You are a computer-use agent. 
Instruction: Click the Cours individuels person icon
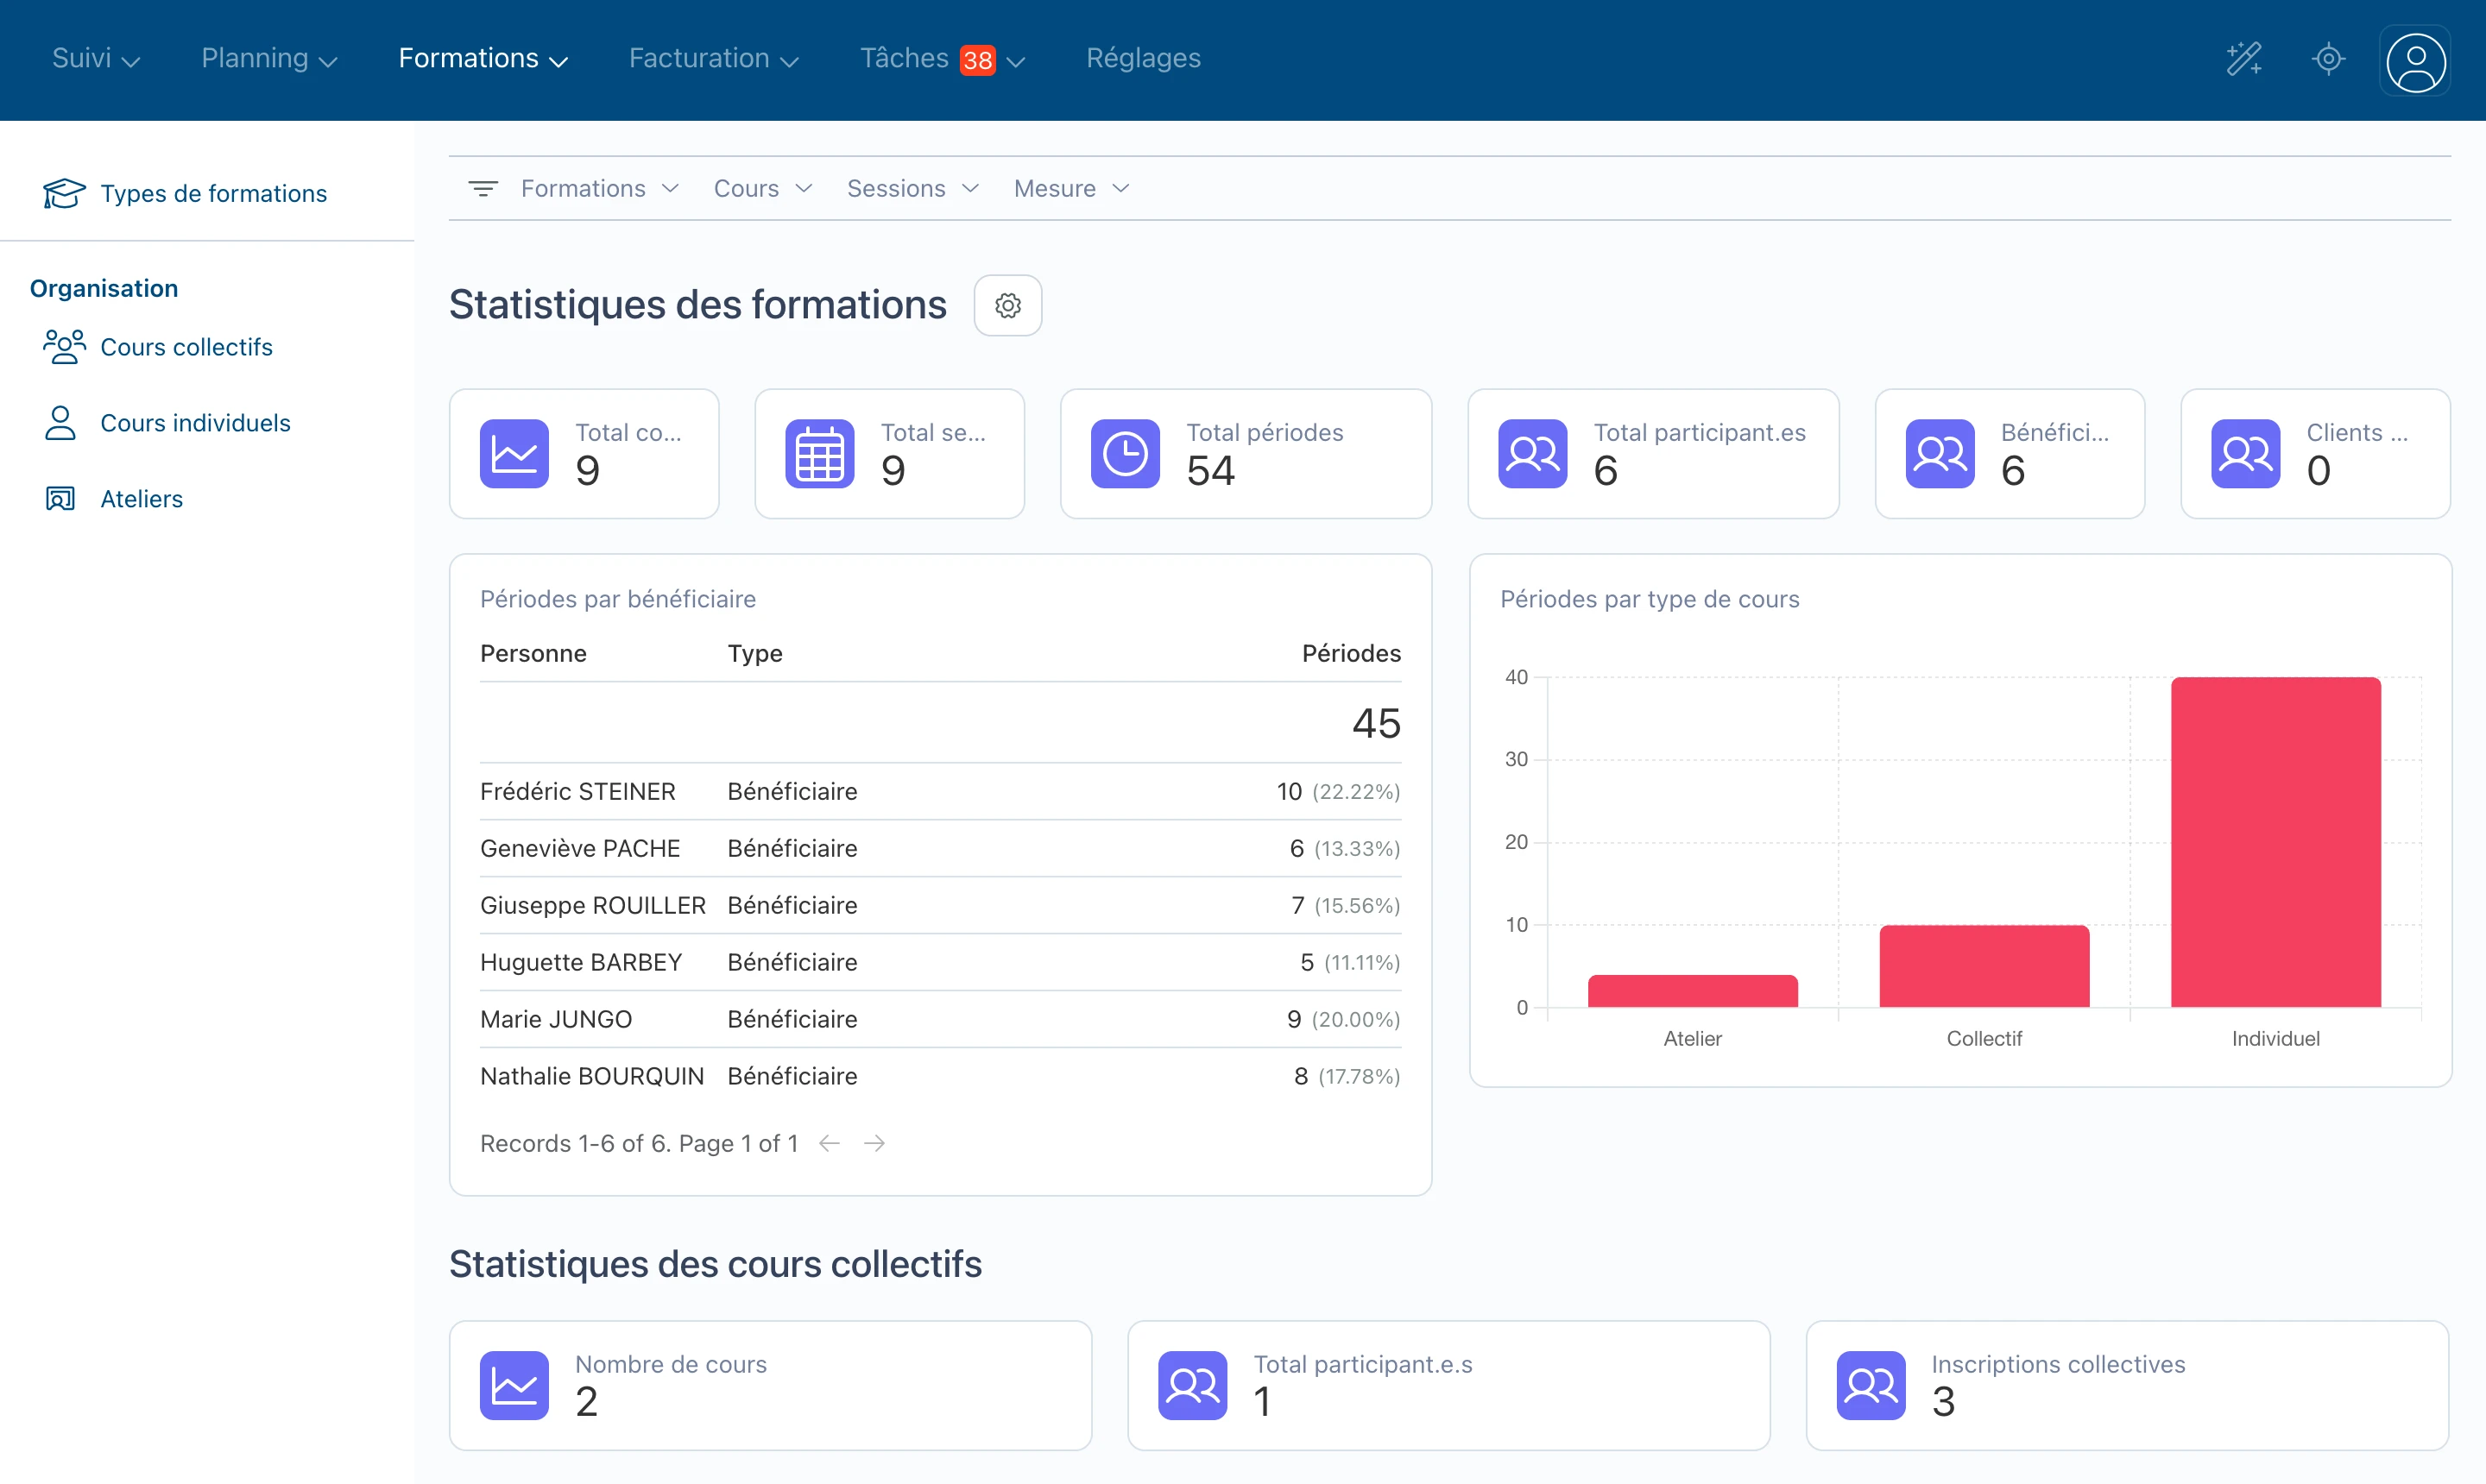tap(60, 423)
